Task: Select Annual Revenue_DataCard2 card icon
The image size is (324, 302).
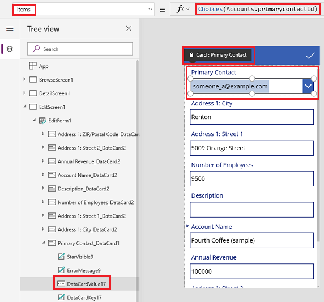Action: (52, 161)
